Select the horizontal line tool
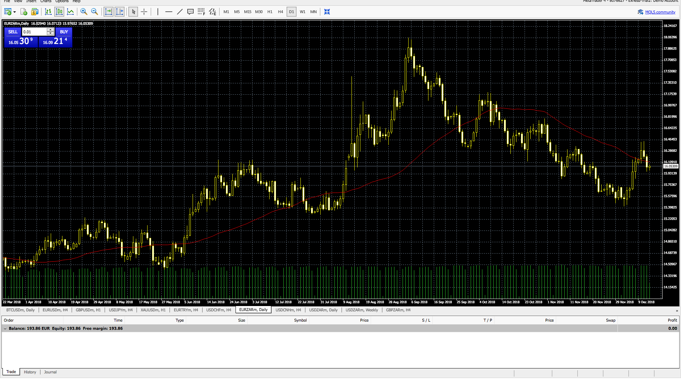The image size is (681, 383). point(169,12)
